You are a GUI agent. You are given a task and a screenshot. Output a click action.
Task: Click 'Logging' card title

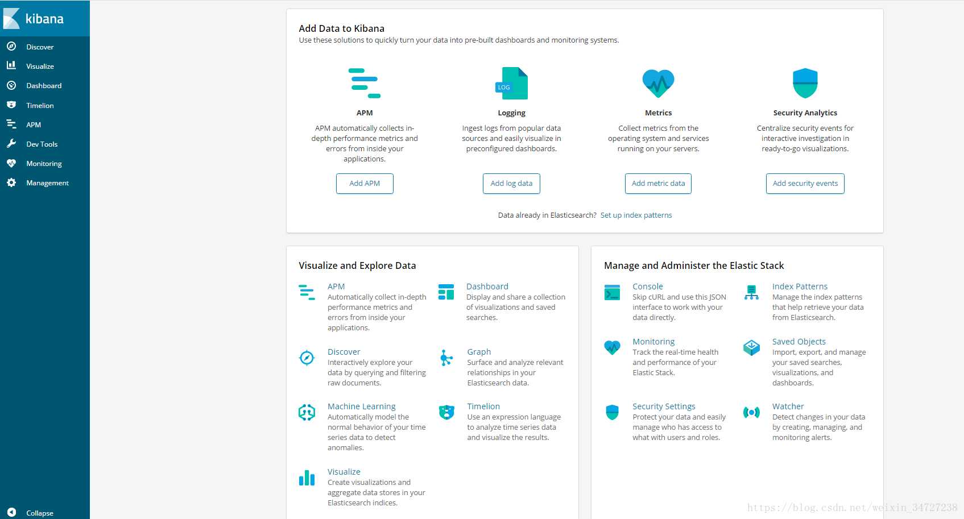[x=511, y=113]
